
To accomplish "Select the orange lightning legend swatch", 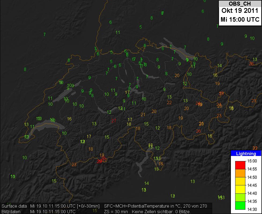I will (240, 173).
